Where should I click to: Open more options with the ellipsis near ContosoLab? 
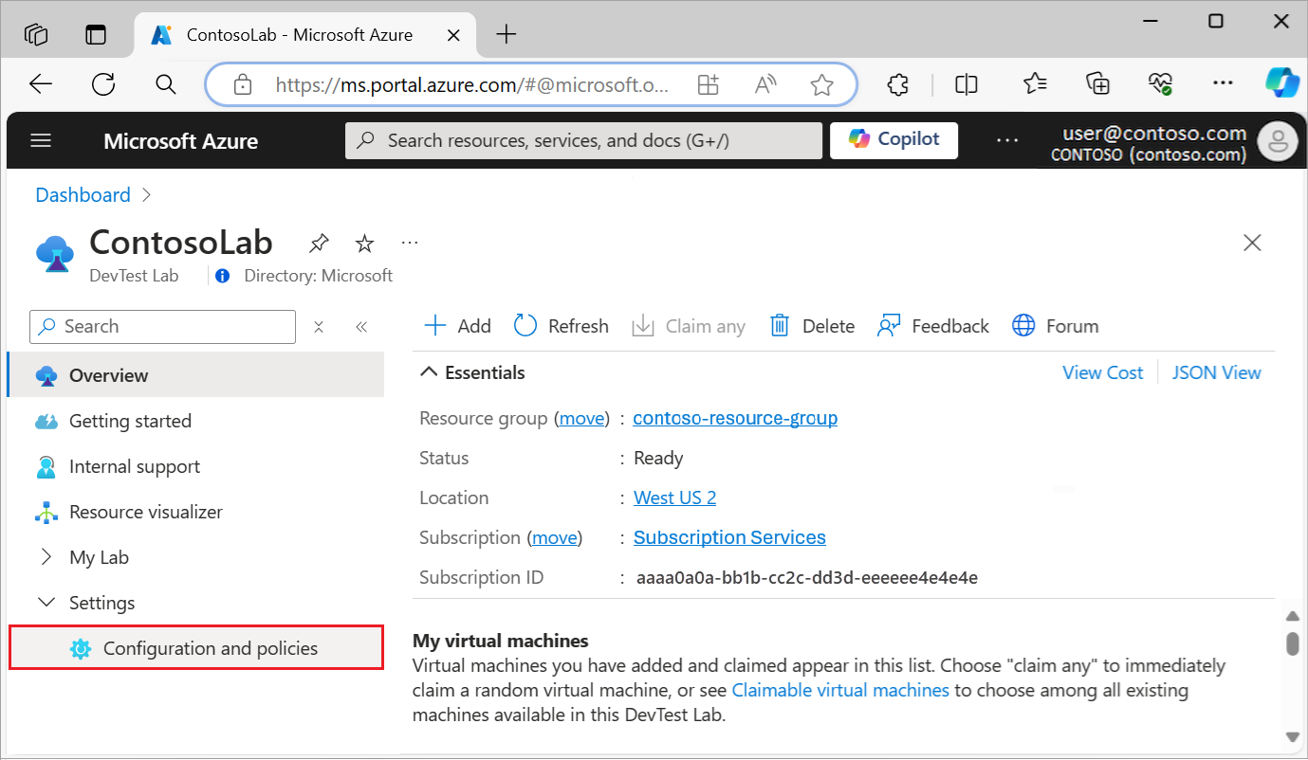click(x=409, y=241)
